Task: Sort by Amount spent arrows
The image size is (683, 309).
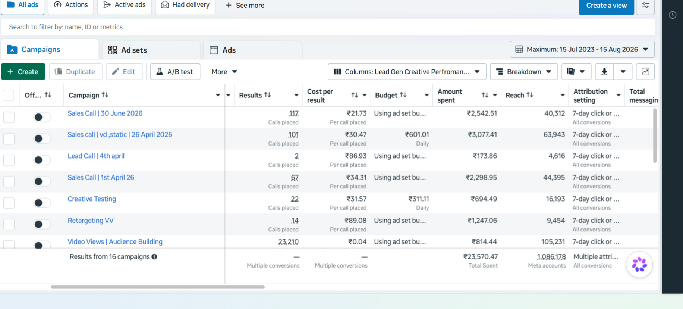Action: (485, 96)
